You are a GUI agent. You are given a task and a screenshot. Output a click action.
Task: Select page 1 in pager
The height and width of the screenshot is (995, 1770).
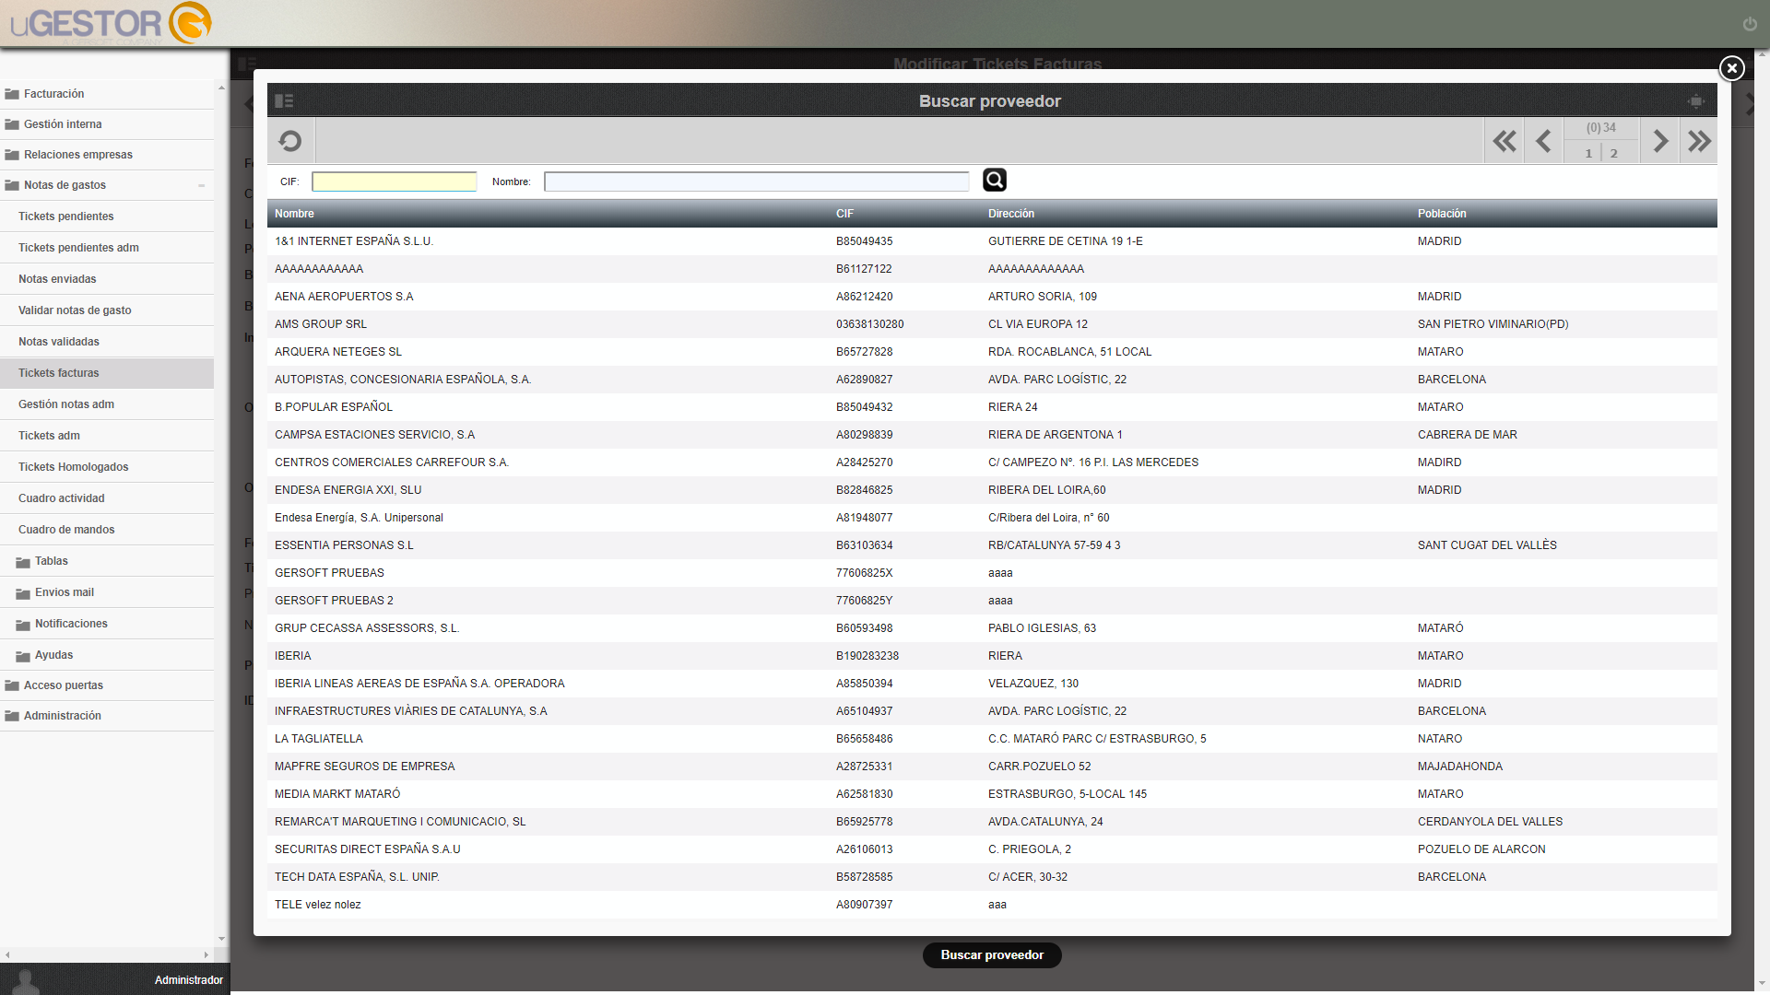[1588, 153]
